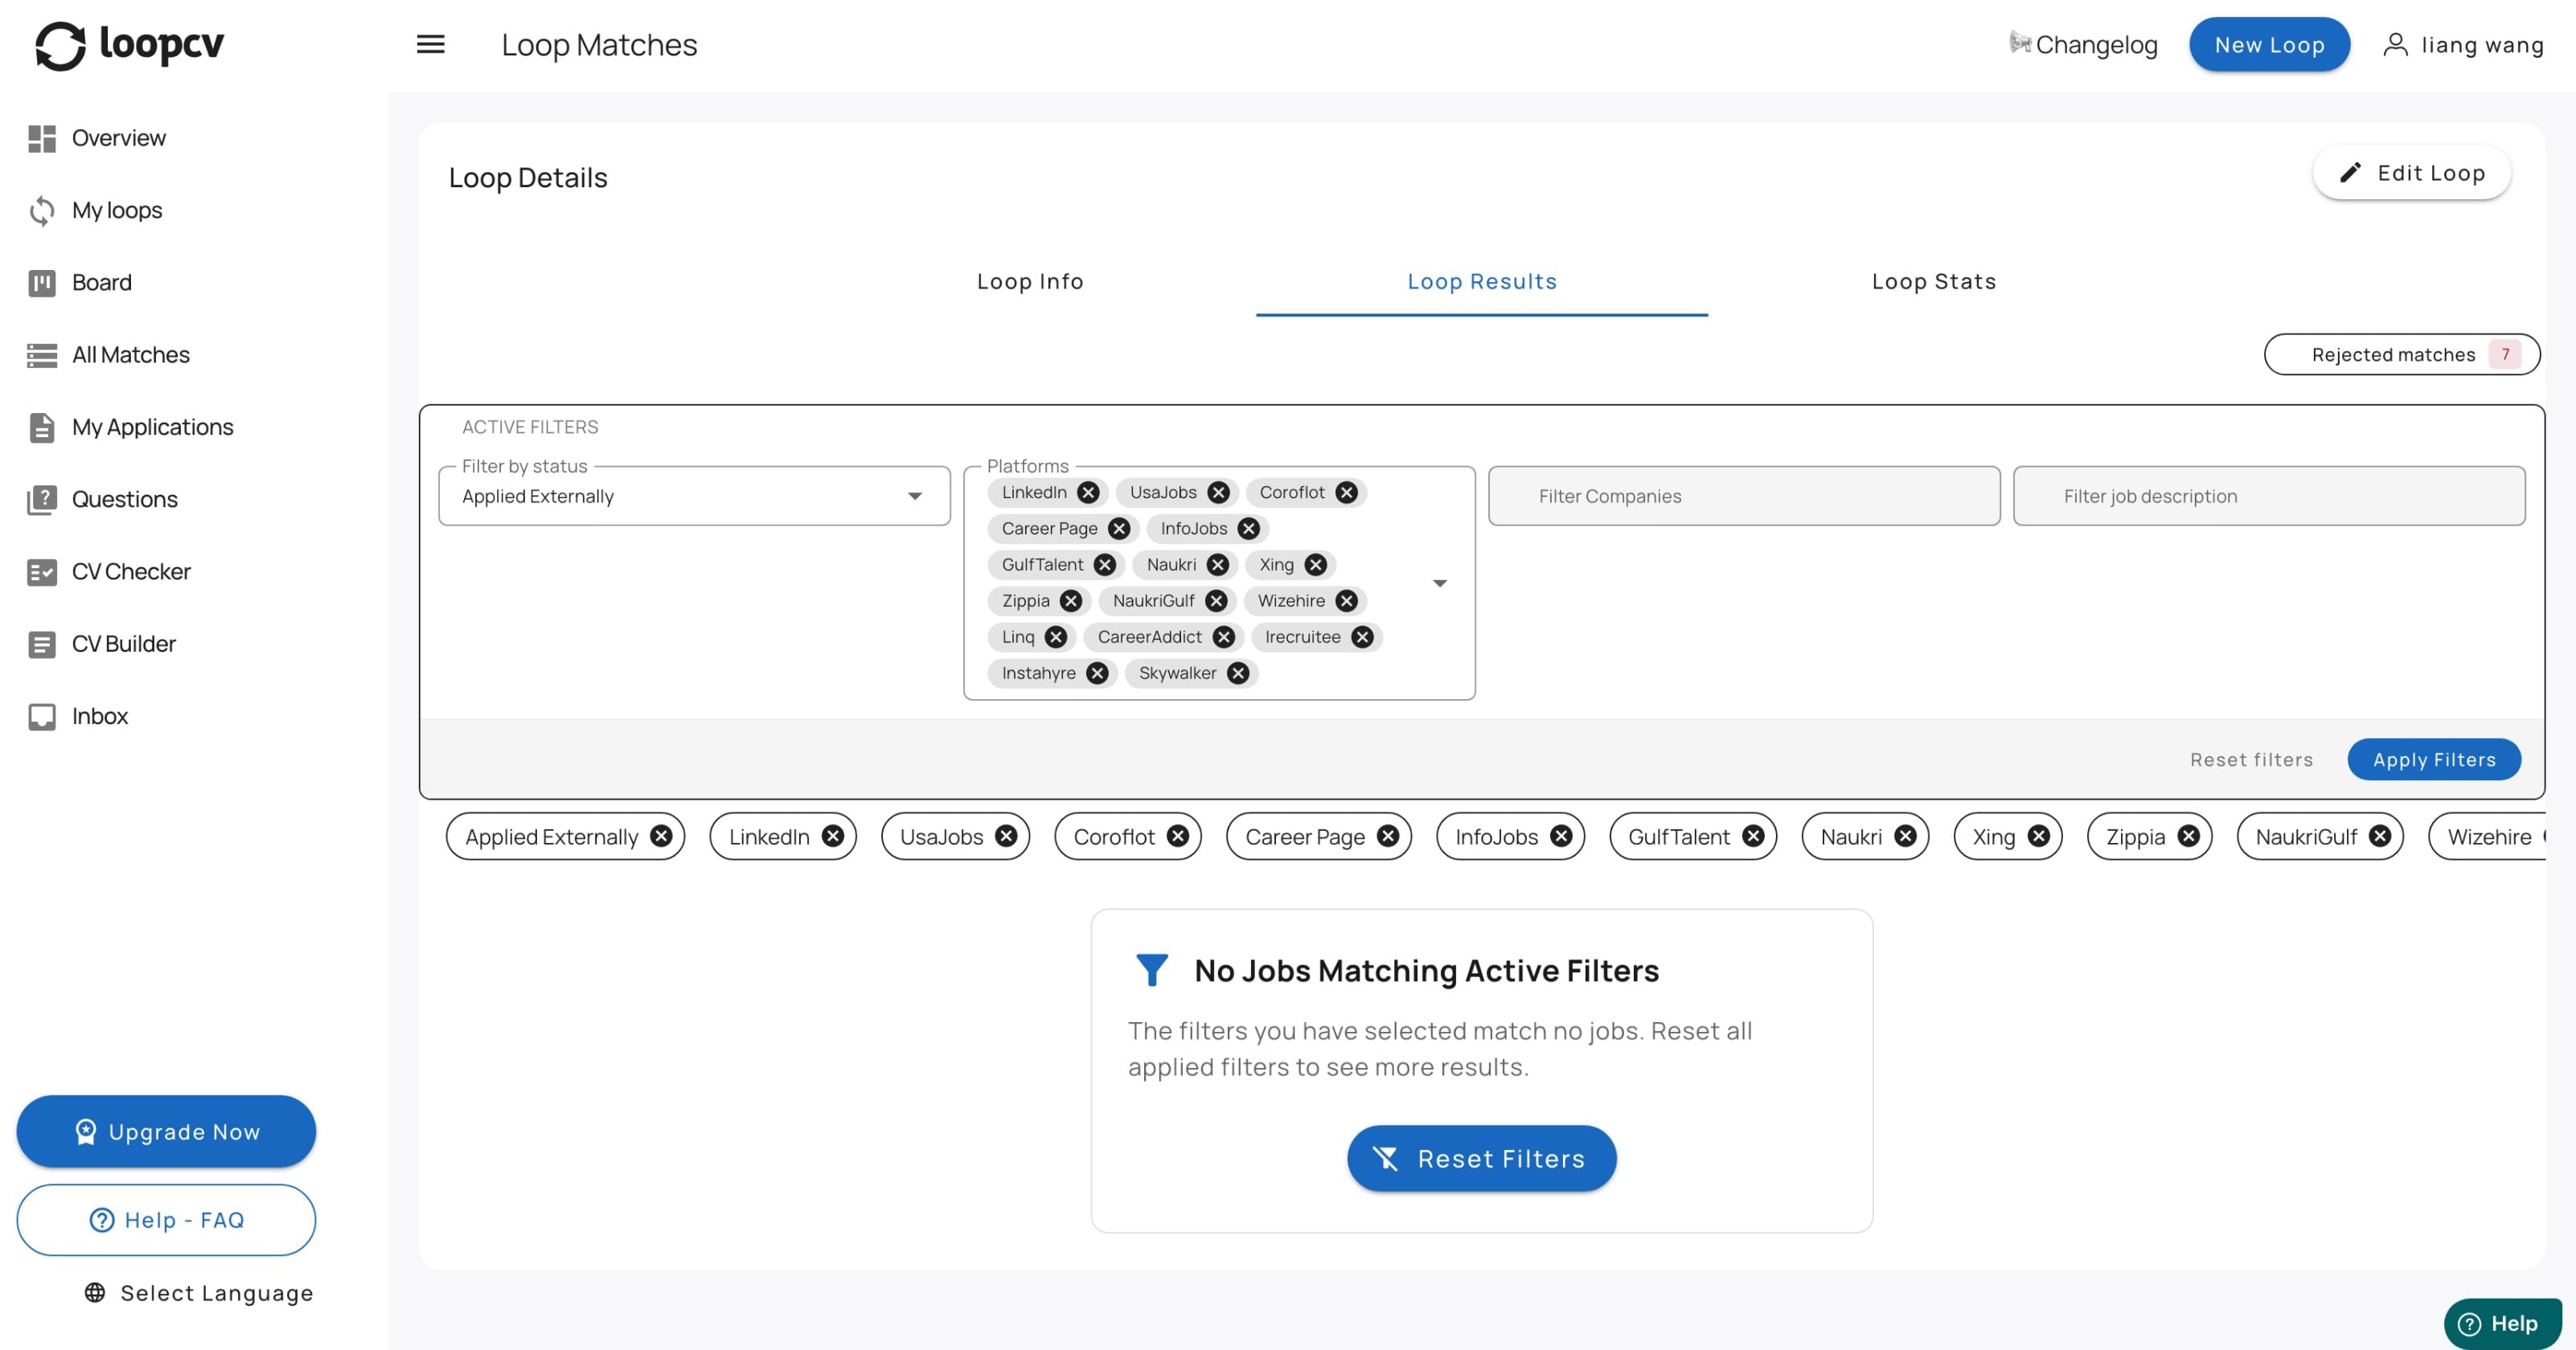Remove Zippia from the active filter row
The height and width of the screenshot is (1350, 2576).
2188,837
